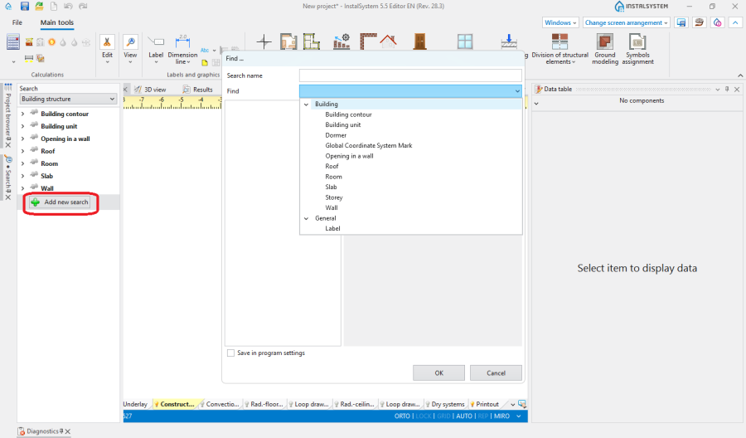Open the File menu
The image size is (746, 438).
tap(17, 22)
